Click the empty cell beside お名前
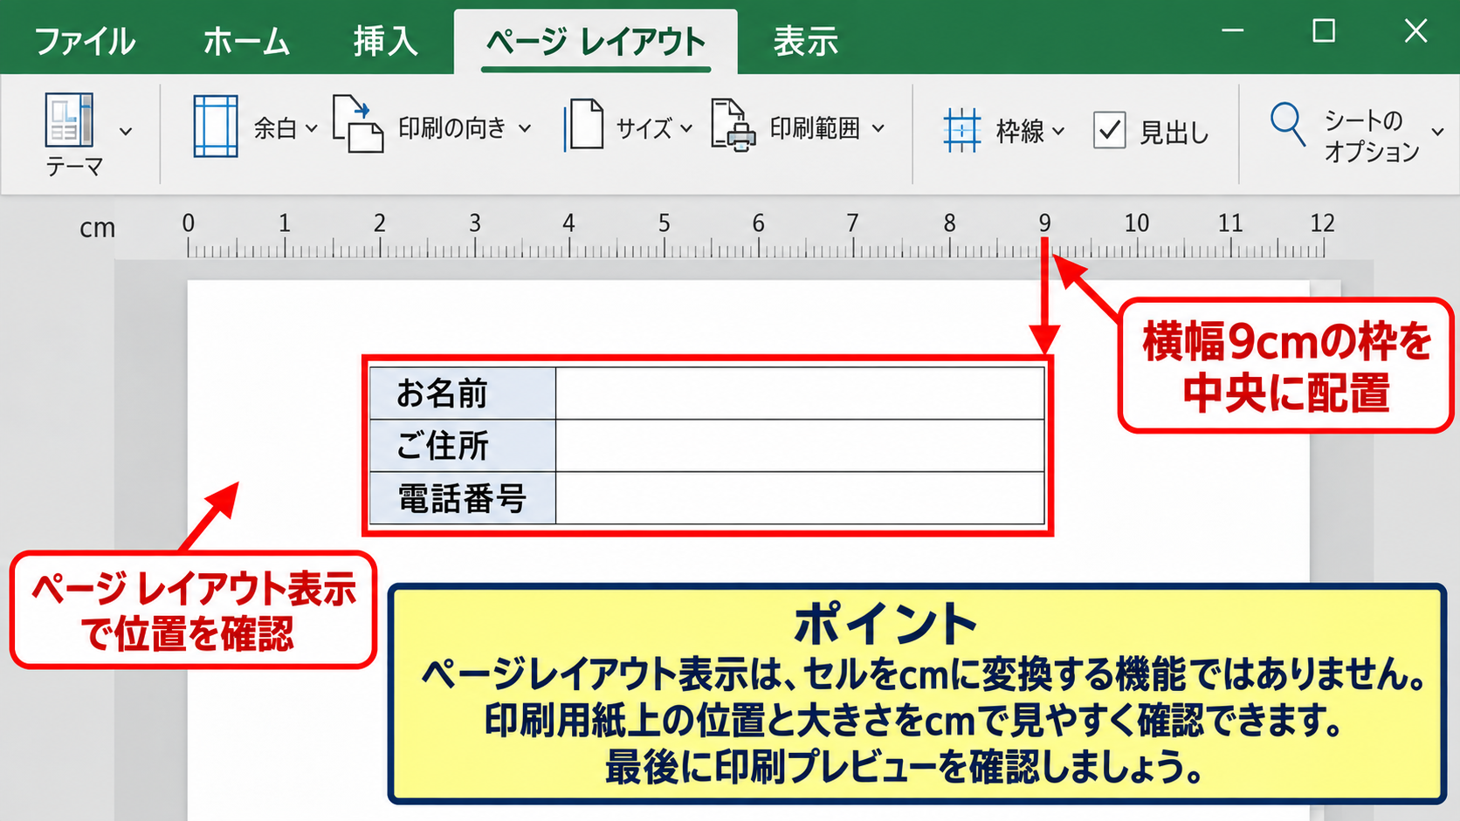 800,393
